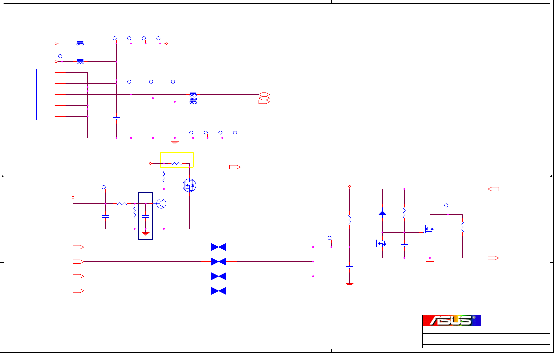The image size is (554, 353).
Task: Select the horizontal resistor left of the transistor
Action: point(122,203)
